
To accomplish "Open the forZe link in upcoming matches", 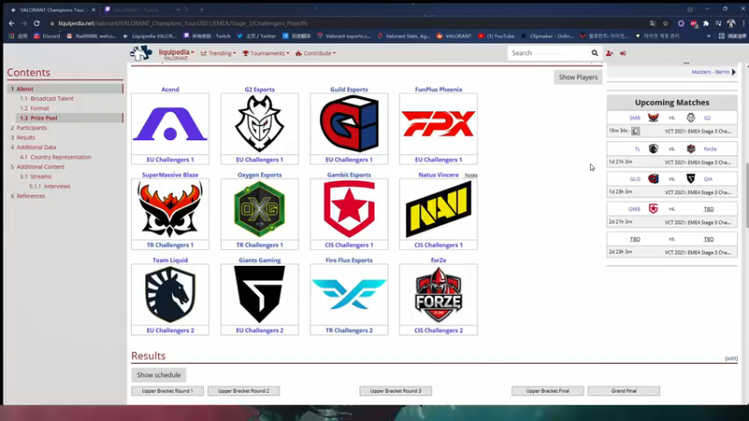I will tap(710, 149).
